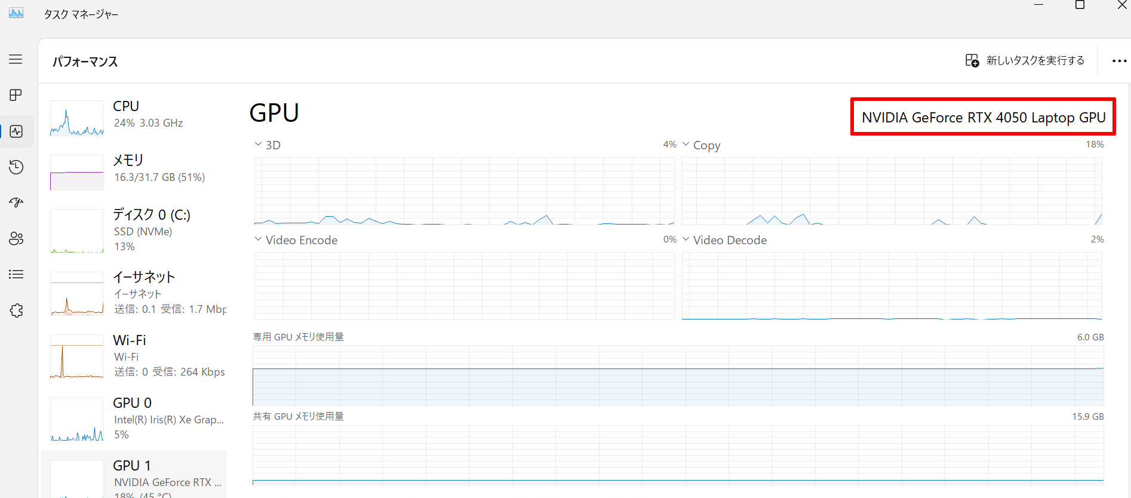Click the 15.9 GB shared memory value
1131x498 pixels.
pyautogui.click(x=1088, y=417)
